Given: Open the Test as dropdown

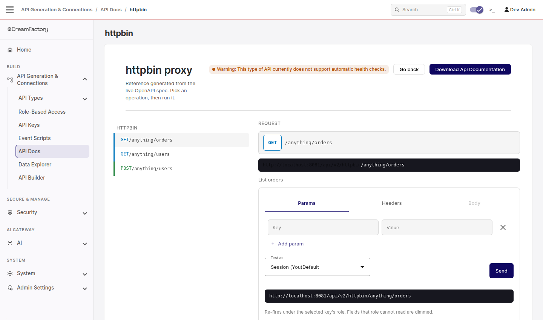Looking at the screenshot, I should point(318,267).
